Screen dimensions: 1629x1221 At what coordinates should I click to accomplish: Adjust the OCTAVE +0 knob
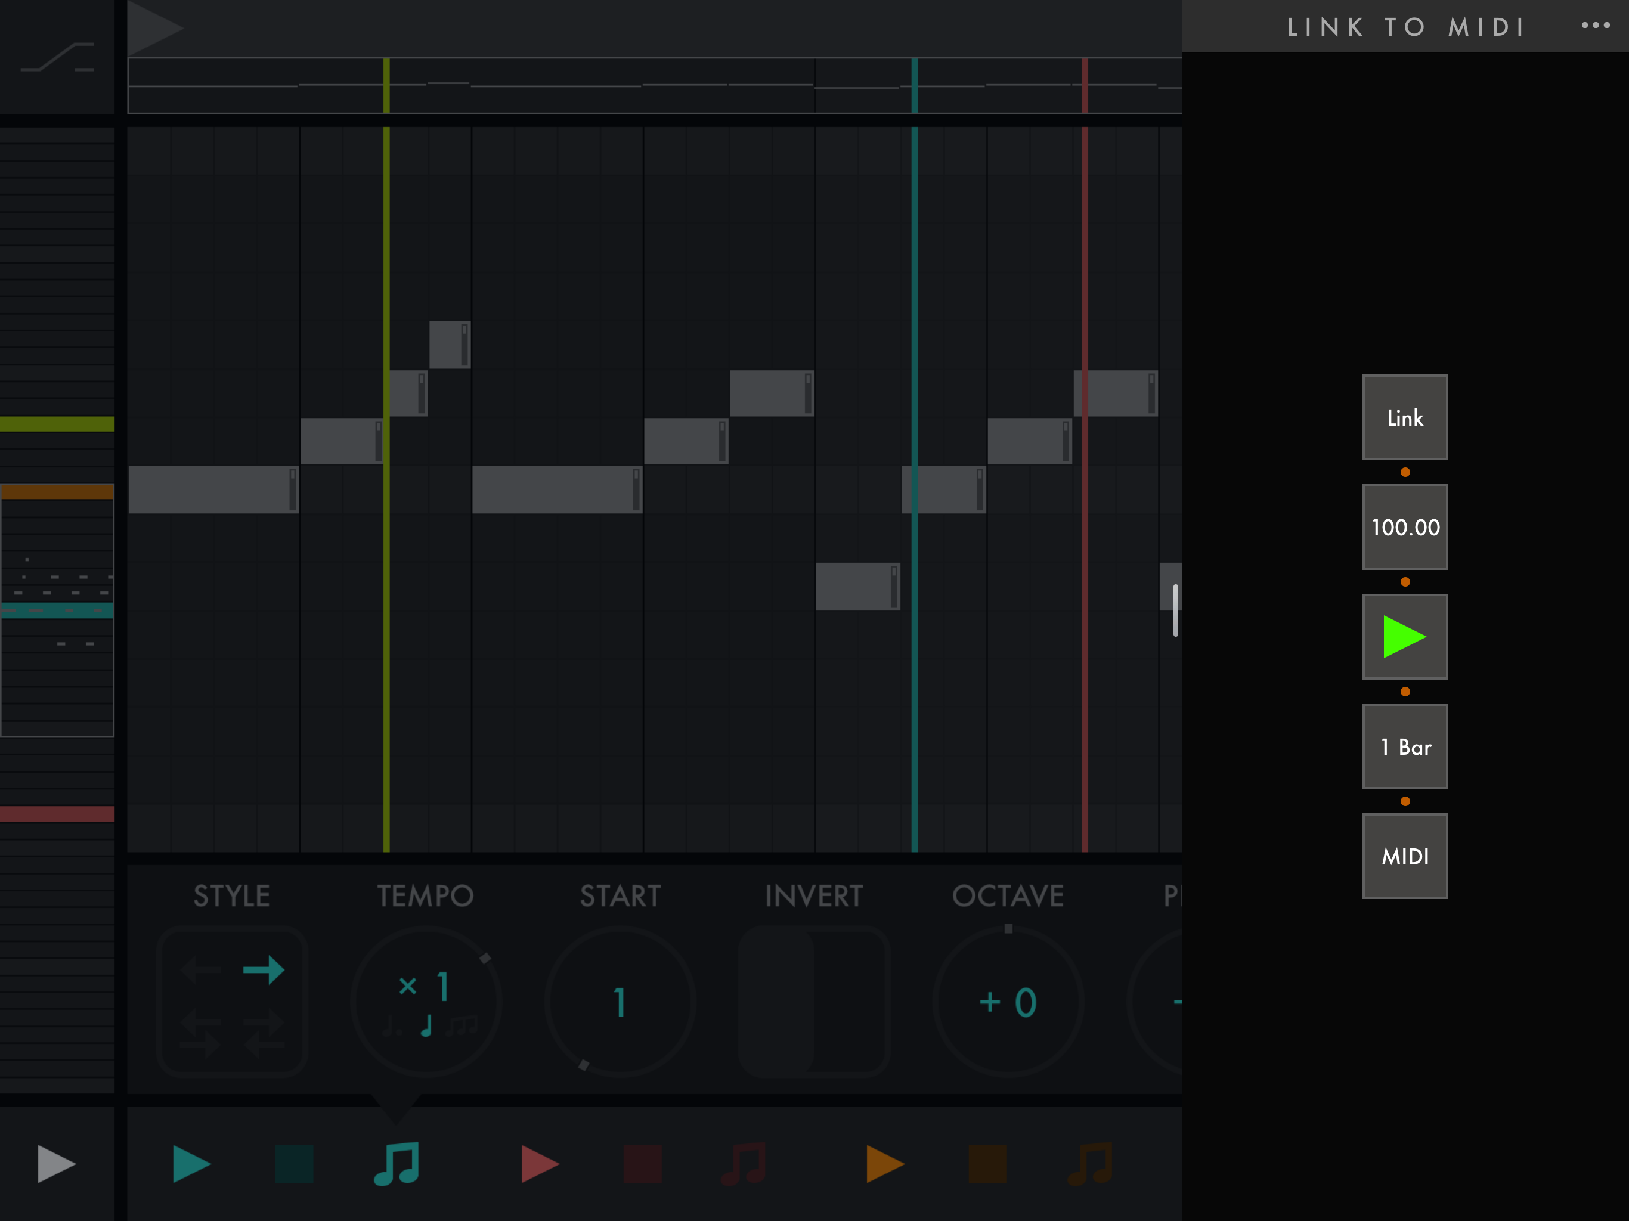point(1008,1002)
